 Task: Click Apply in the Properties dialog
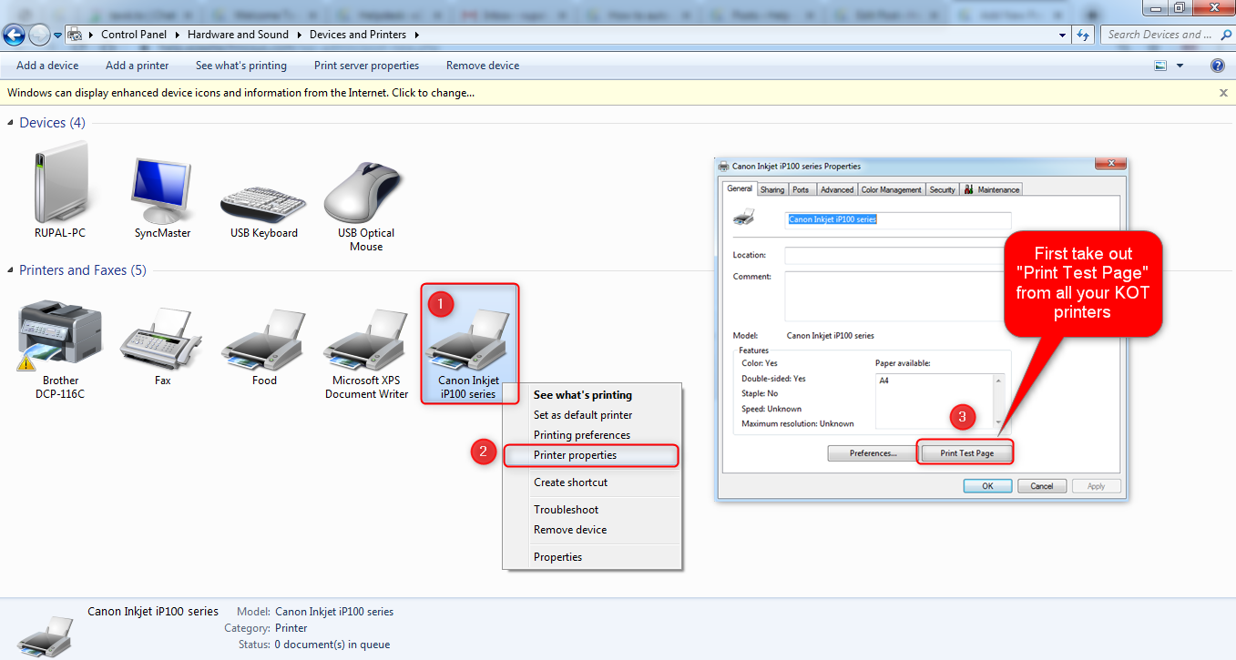tap(1096, 486)
